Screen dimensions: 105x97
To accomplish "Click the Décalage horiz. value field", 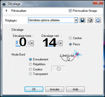I will pyautogui.click(x=22, y=43).
